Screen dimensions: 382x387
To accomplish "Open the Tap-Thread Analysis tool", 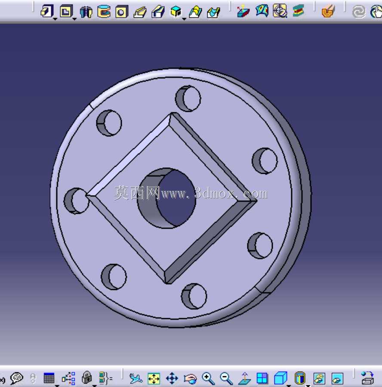I will point(298,11).
